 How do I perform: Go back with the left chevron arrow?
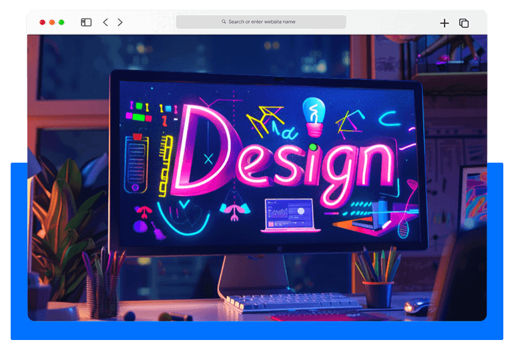pyautogui.click(x=105, y=22)
